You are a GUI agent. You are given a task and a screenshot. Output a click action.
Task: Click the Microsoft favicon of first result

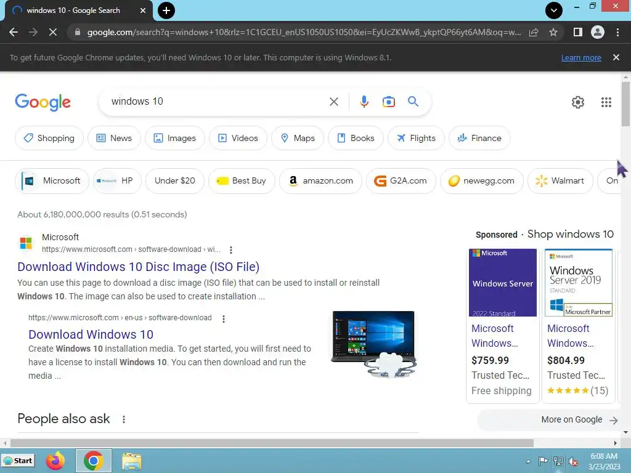pyautogui.click(x=26, y=243)
